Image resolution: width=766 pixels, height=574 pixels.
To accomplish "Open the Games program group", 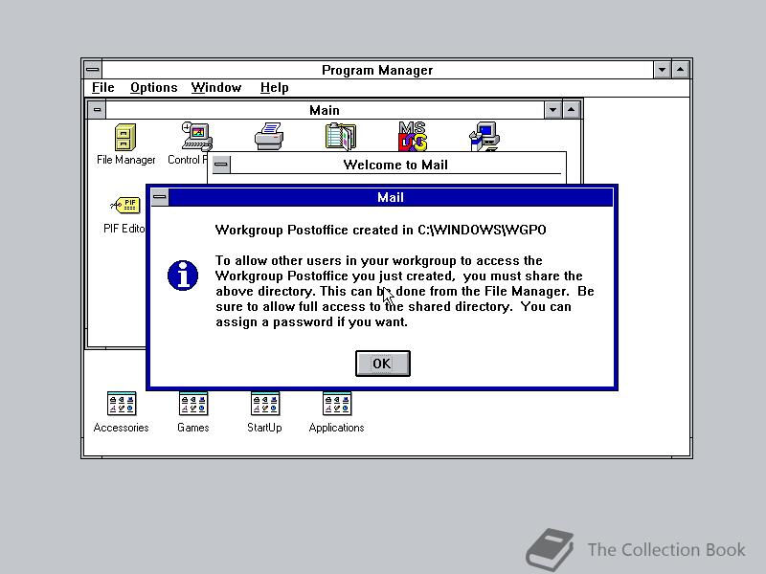I will click(x=193, y=404).
